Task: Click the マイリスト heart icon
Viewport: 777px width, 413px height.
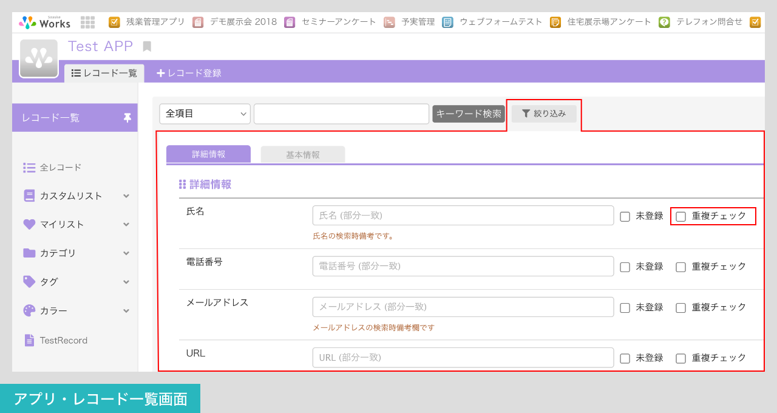Action: point(29,224)
